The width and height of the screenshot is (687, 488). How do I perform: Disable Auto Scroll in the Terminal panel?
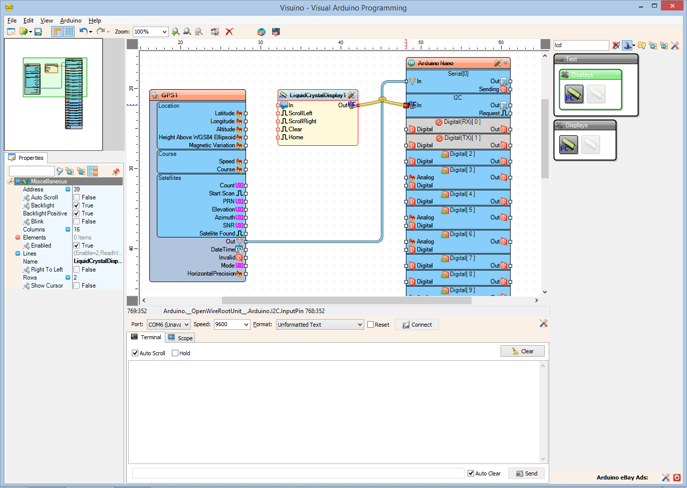135,353
